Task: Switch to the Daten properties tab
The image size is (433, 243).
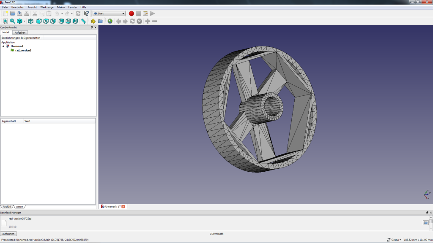Action: 19,207
